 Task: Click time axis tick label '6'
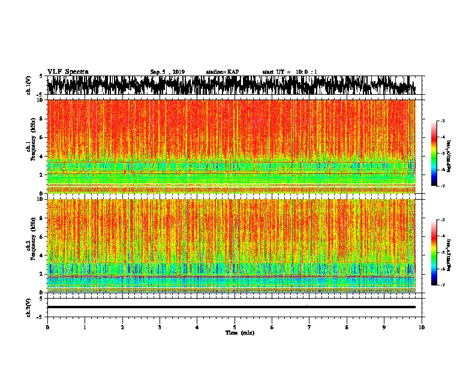(x=272, y=327)
